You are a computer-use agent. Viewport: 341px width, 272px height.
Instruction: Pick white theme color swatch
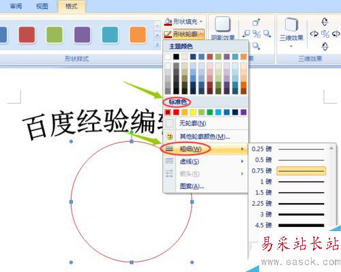[168, 57]
